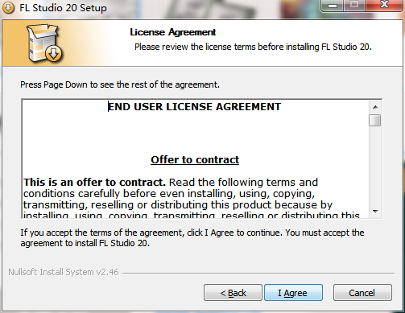405x313 pixels.
Task: Click the Offer to contract heading
Action: click(x=195, y=159)
